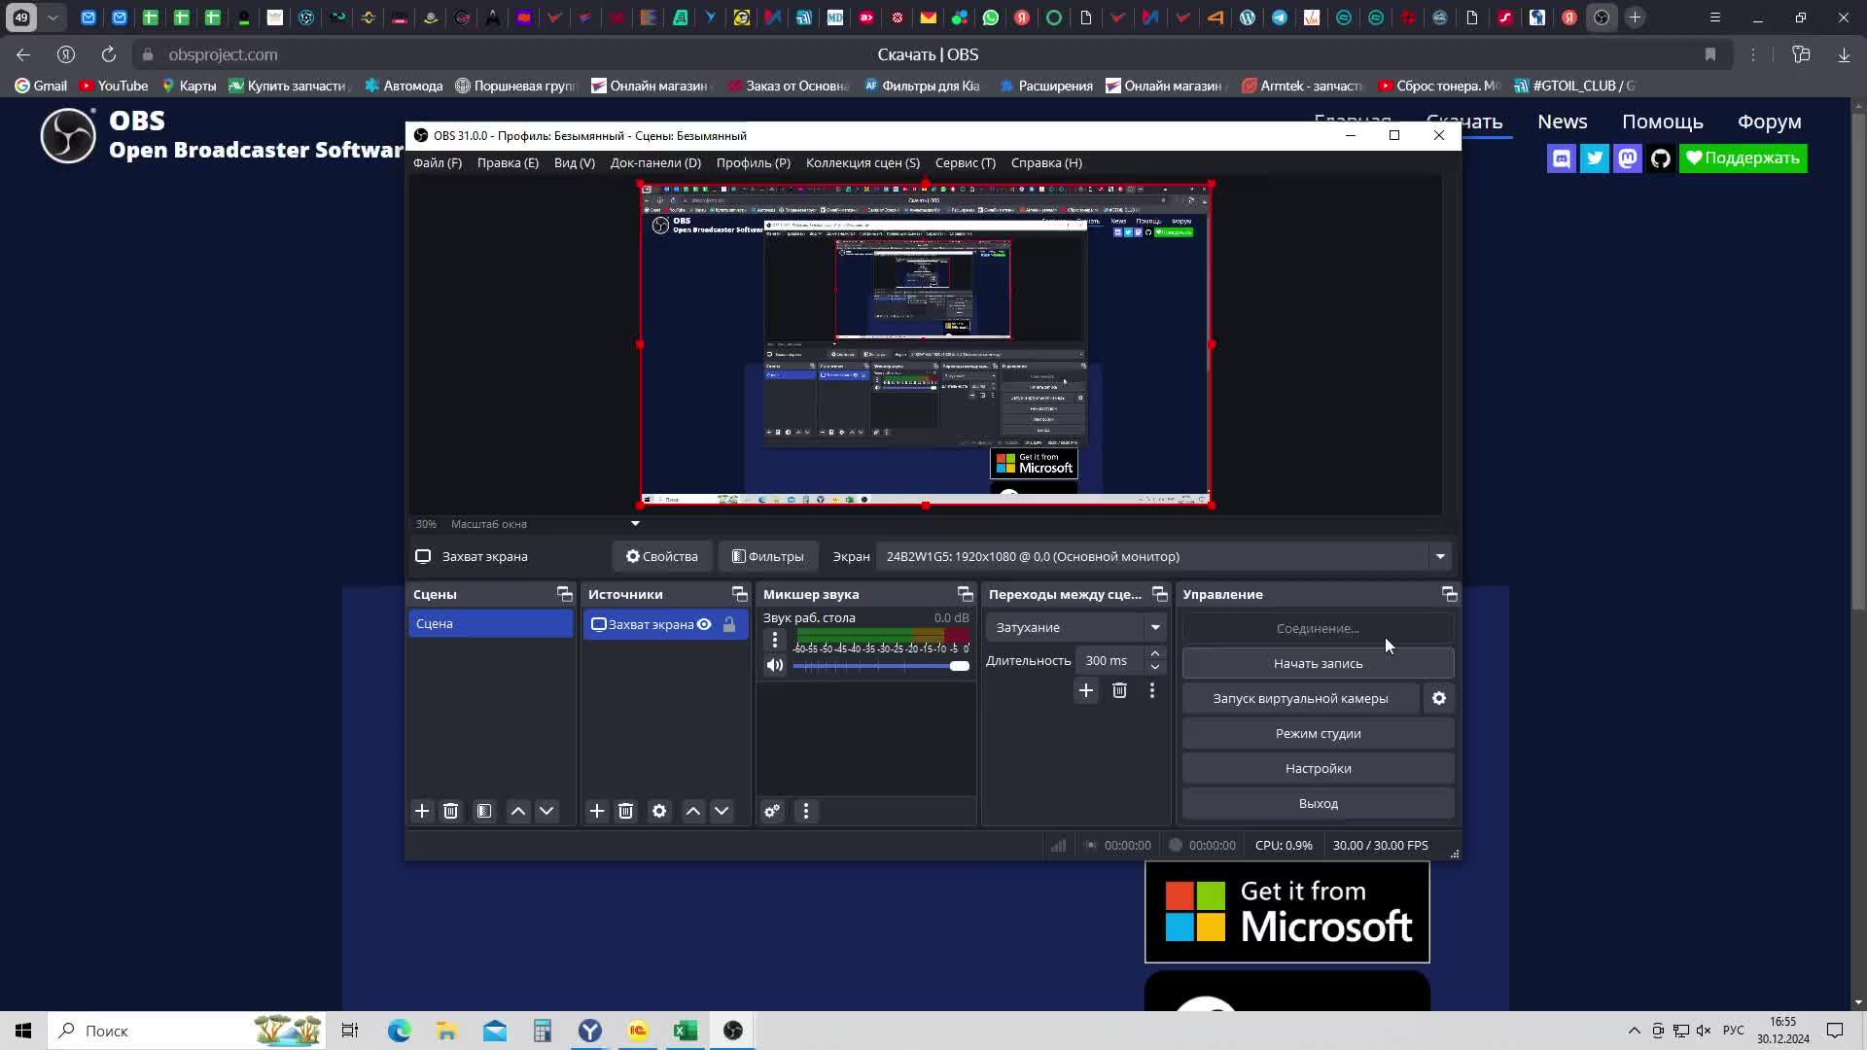Move scene down arrow in Scenes panel
The image size is (1867, 1050).
[546, 811]
